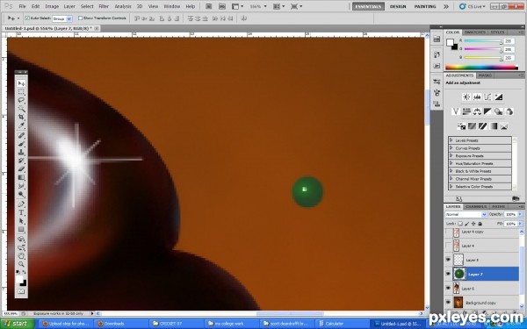Image resolution: width=527 pixels, height=329 pixels.
Task: Open the Filter menu
Action: tap(104, 6)
